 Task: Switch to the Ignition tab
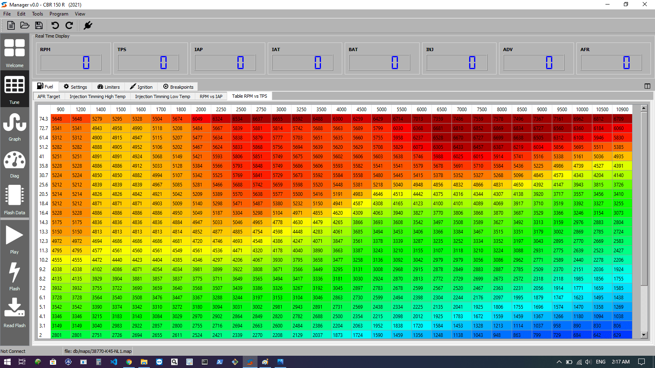(x=141, y=86)
